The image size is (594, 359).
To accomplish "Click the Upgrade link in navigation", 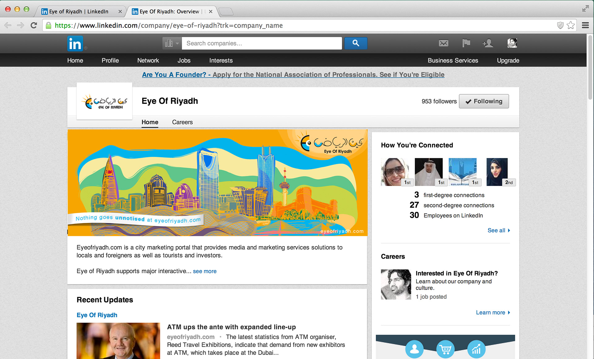I will (x=508, y=61).
